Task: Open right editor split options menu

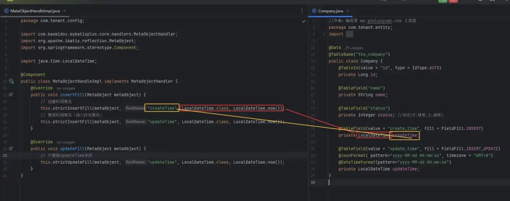Action: 504,10
